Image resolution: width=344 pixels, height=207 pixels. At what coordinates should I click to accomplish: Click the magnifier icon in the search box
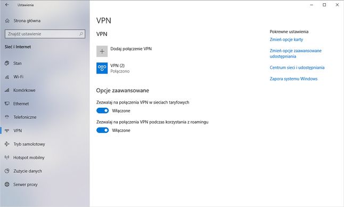[81, 34]
